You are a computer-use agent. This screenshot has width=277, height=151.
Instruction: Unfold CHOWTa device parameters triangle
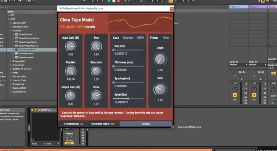36,110
